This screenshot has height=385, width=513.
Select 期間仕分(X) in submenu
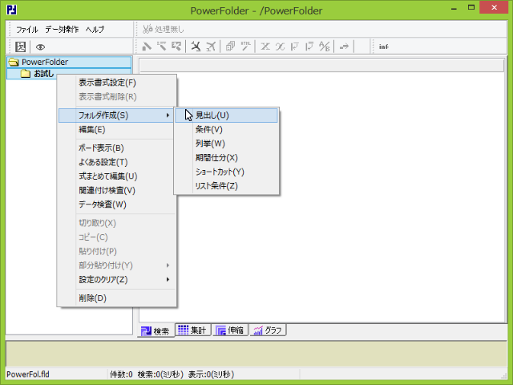226,157
